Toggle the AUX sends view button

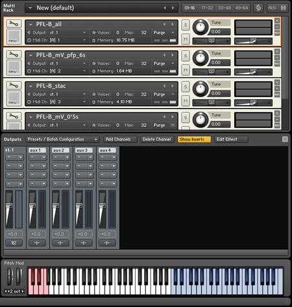[x=273, y=8]
